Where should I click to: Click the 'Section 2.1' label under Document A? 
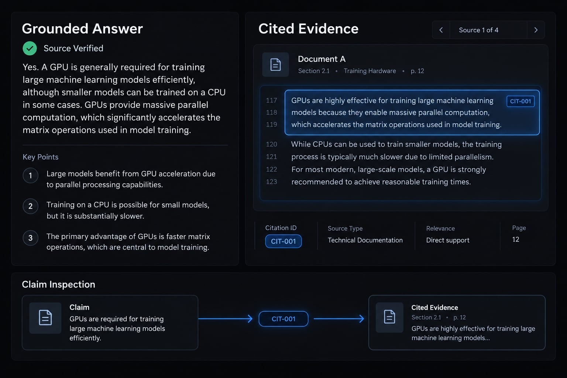pos(314,71)
